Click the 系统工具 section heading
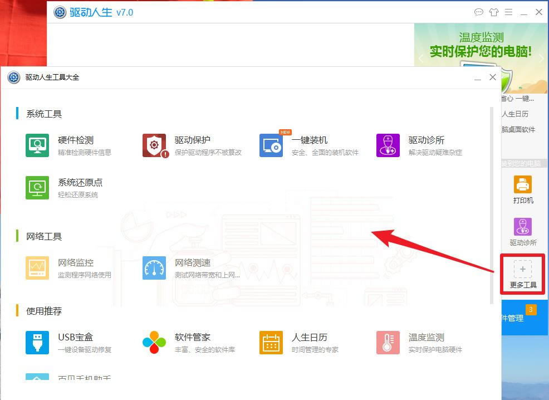This screenshot has width=549, height=400. pyautogui.click(x=44, y=114)
